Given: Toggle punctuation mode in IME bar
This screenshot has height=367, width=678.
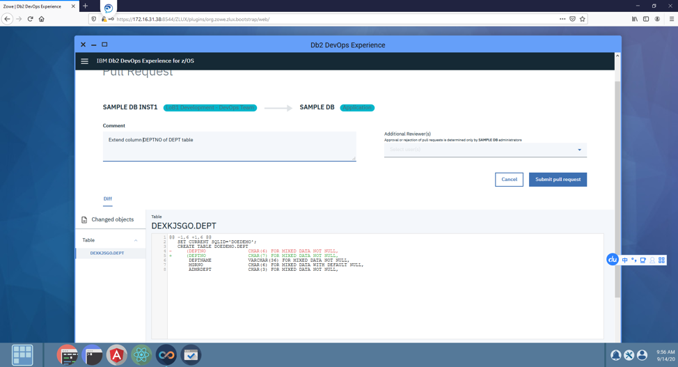Looking at the screenshot, I should click(634, 260).
